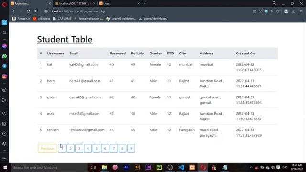Show hidden tray icons chevron
The image size is (306, 172).
click(251, 168)
